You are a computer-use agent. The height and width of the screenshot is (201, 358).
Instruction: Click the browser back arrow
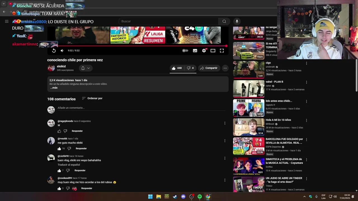pos(4,12)
